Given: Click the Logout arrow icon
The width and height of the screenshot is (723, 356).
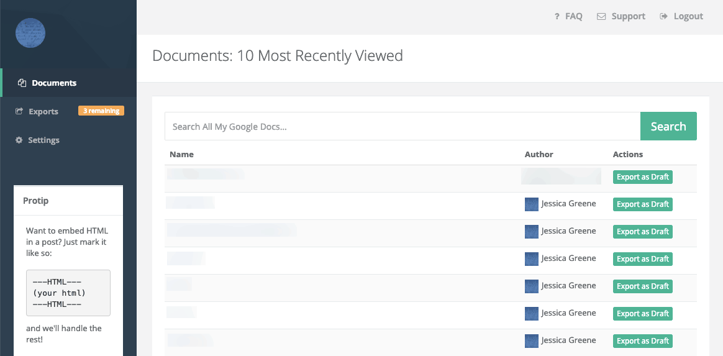Looking at the screenshot, I should 664,17.
